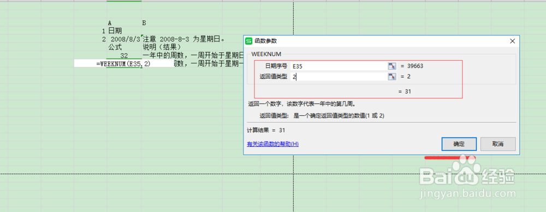546x212 pixels.
Task: Click the range picker icon beside 返回值类型 field
Action: point(392,77)
